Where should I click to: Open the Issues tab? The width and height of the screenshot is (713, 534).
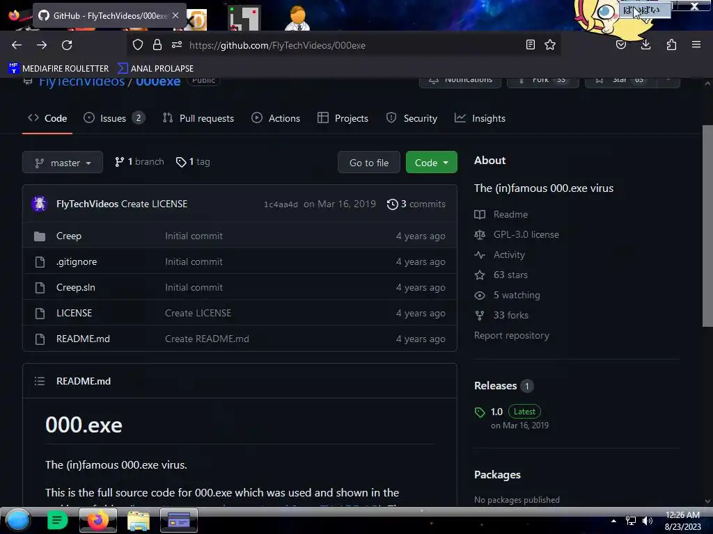[114, 118]
